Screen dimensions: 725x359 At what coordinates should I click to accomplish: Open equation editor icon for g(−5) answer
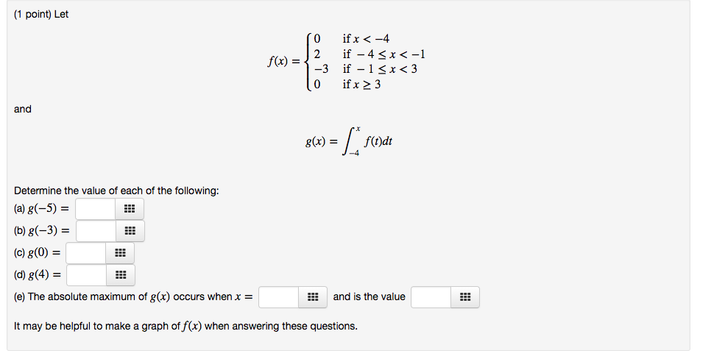[130, 209]
